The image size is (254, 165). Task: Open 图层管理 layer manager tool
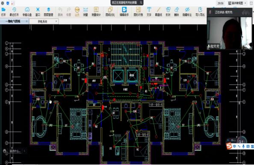48,9
